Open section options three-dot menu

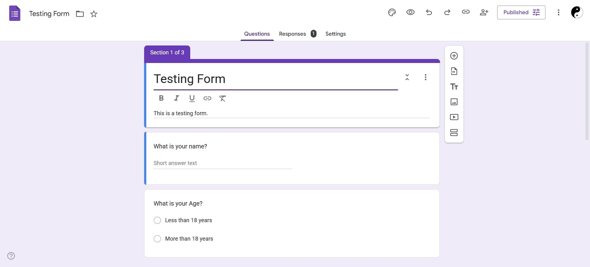425,77
